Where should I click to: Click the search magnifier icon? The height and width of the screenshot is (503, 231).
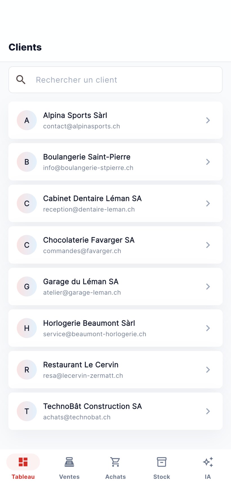(x=21, y=80)
